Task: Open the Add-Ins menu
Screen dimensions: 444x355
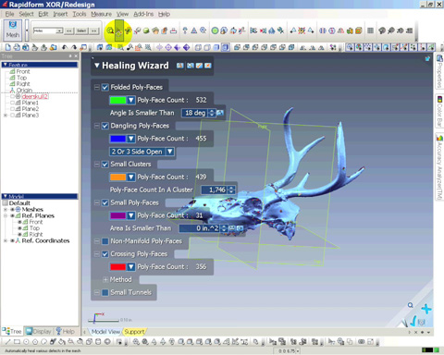Action: point(143,14)
